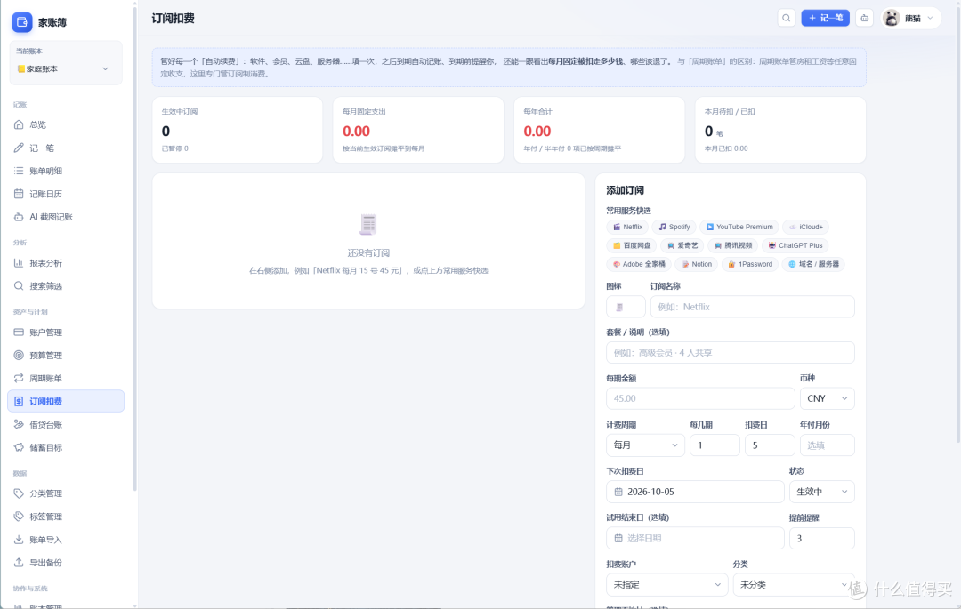Click the search magnifier icon in header
The image size is (961, 609).
[786, 19]
